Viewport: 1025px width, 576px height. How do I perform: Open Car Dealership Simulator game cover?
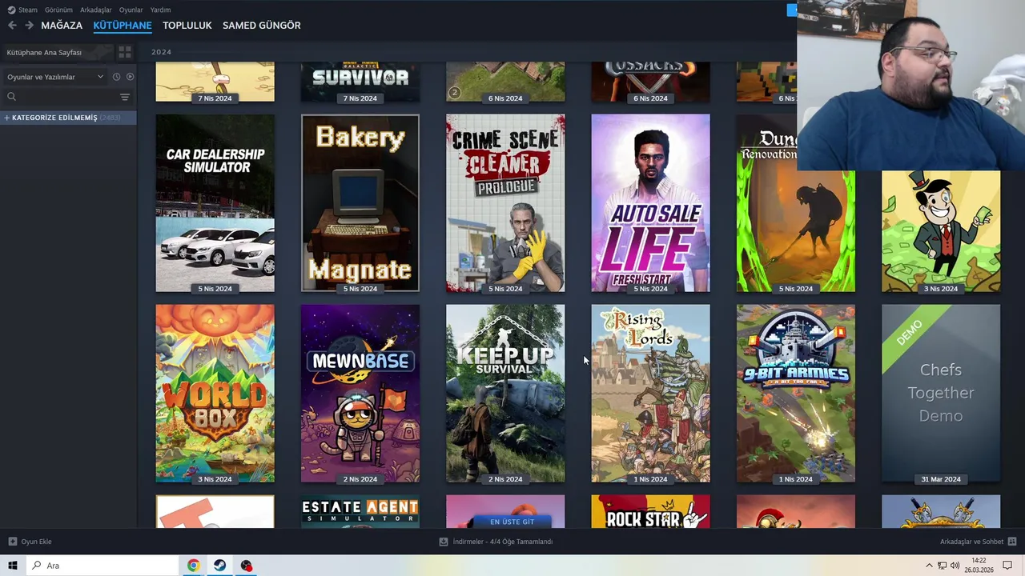[215, 203]
